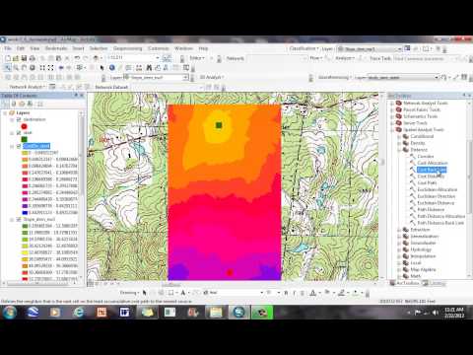Toggle the Slope layer visibility checkbox
The height and width of the screenshot is (355, 473).
[x=19, y=219]
